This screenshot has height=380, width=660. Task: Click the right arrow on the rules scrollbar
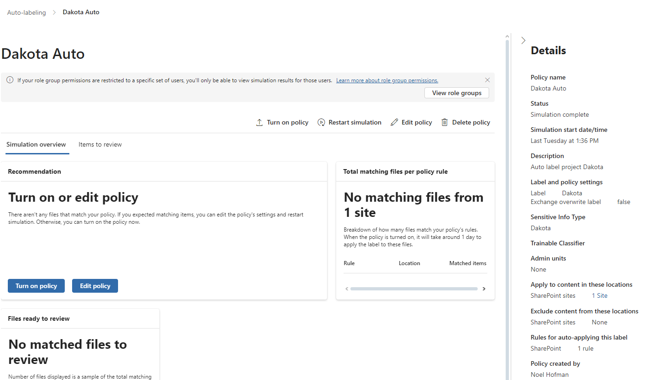pos(484,289)
